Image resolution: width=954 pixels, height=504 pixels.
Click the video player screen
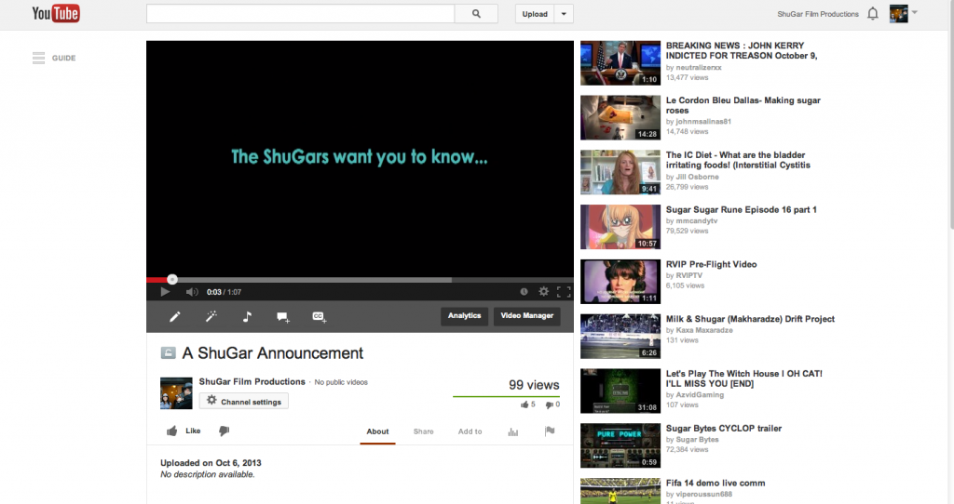coord(360,158)
